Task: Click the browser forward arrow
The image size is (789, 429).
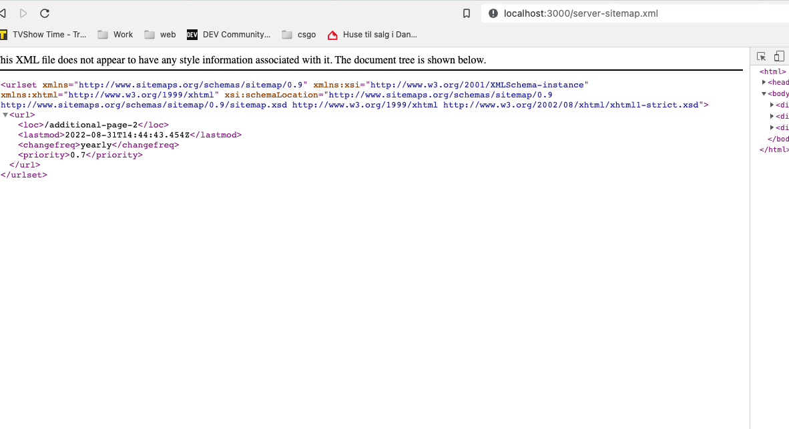Action: tap(23, 13)
